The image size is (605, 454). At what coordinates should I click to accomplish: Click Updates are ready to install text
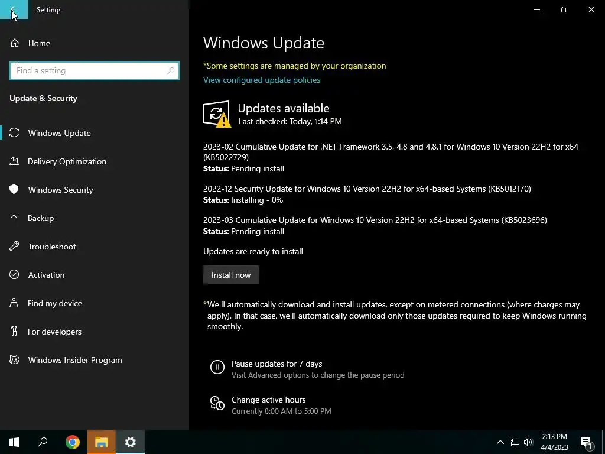point(253,251)
